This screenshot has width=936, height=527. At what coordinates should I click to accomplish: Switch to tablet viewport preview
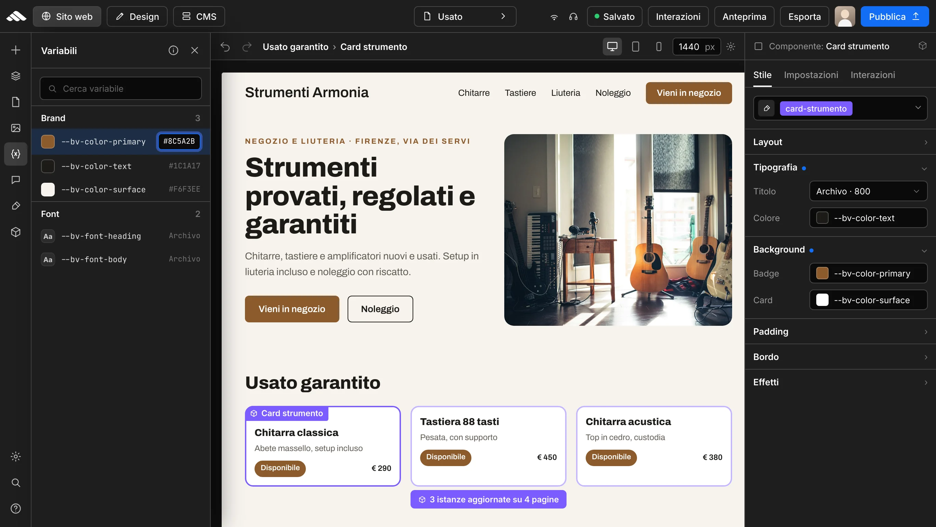636,47
